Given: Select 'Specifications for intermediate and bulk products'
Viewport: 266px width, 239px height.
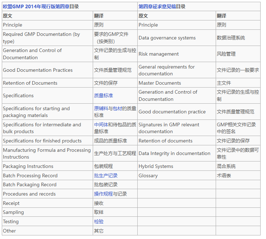Looking at the screenshot, I should click(x=47, y=128).
